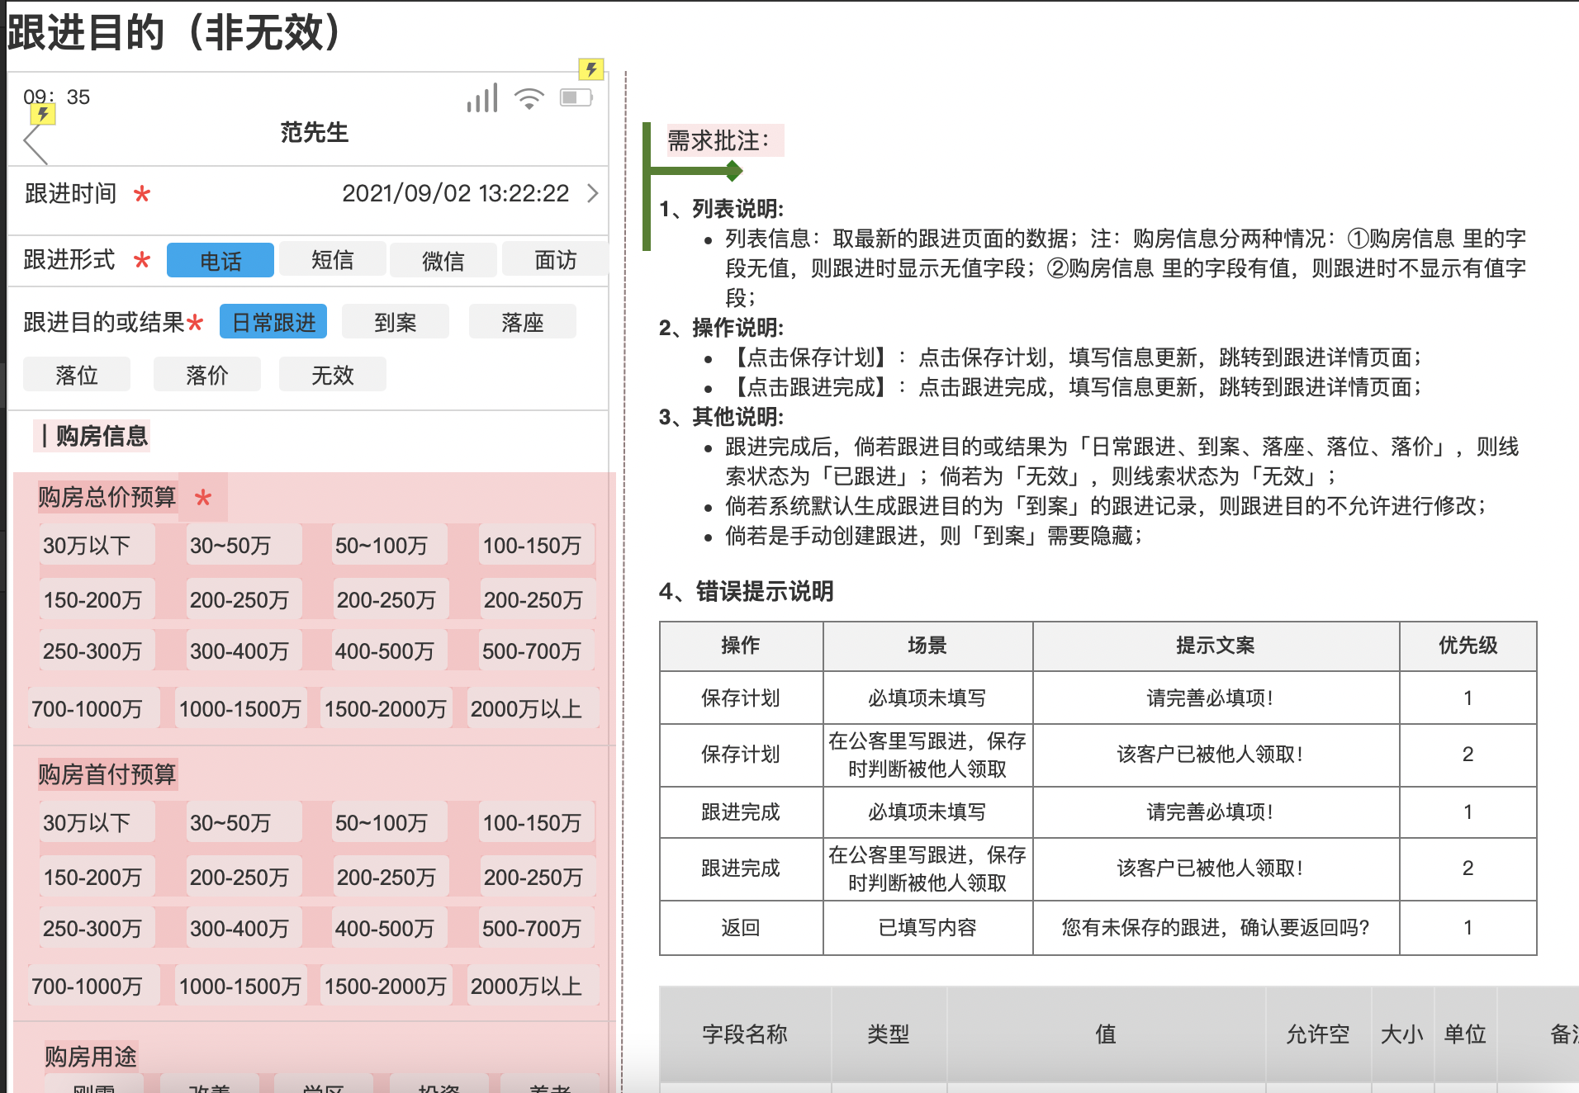Click the lightning marker above the battery

(591, 69)
